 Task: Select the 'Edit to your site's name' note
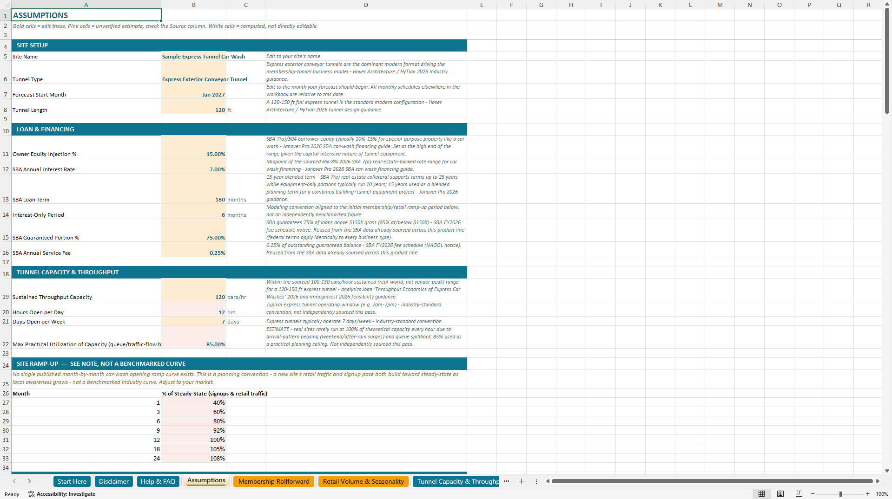click(x=293, y=56)
